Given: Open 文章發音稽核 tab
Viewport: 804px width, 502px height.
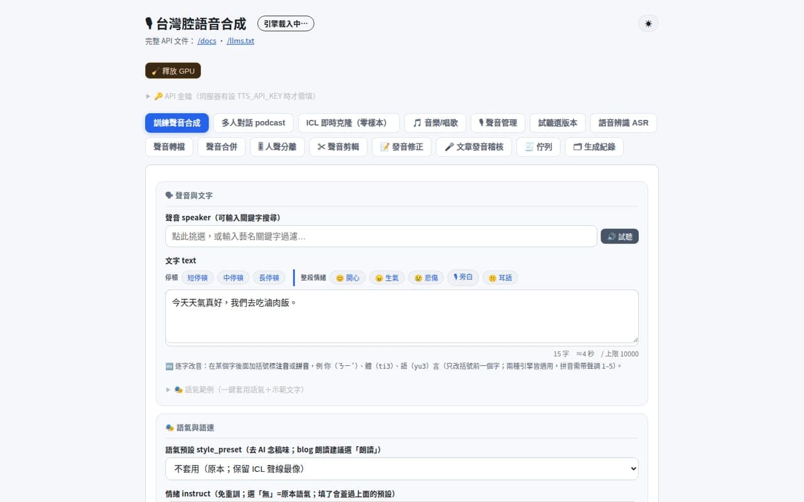Looking at the screenshot, I should [x=474, y=147].
